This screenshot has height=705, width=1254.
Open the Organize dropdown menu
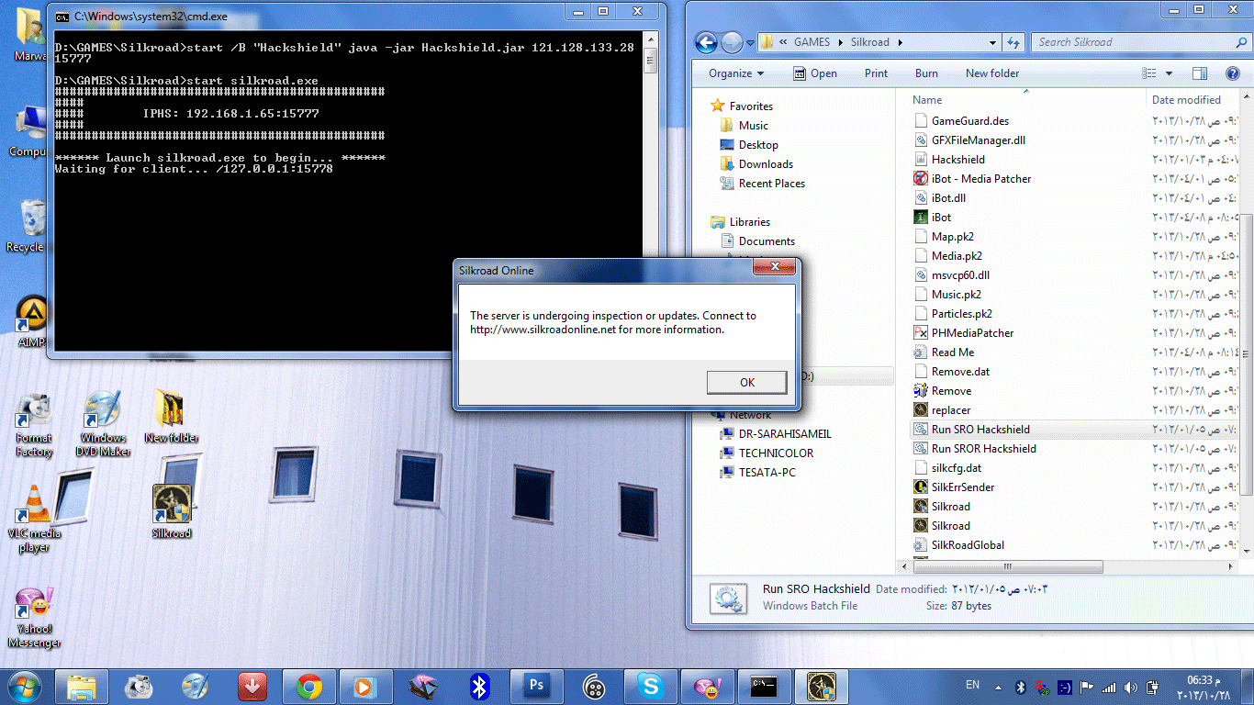pos(736,73)
